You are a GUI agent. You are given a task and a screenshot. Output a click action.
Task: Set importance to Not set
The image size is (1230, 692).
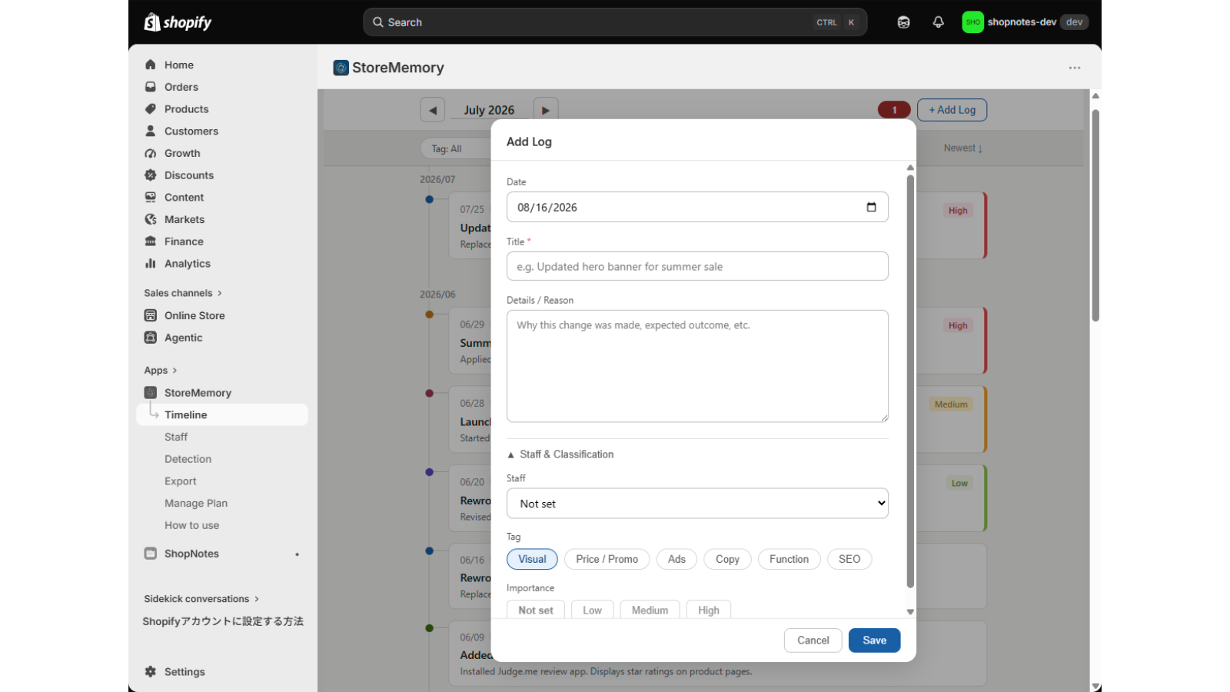(536, 610)
